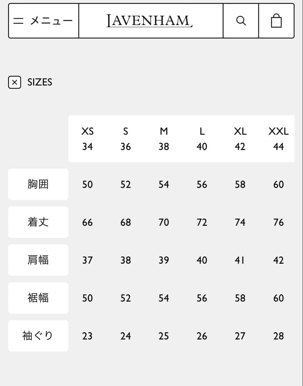Click the 着丈 value 72 for size L

click(x=202, y=222)
